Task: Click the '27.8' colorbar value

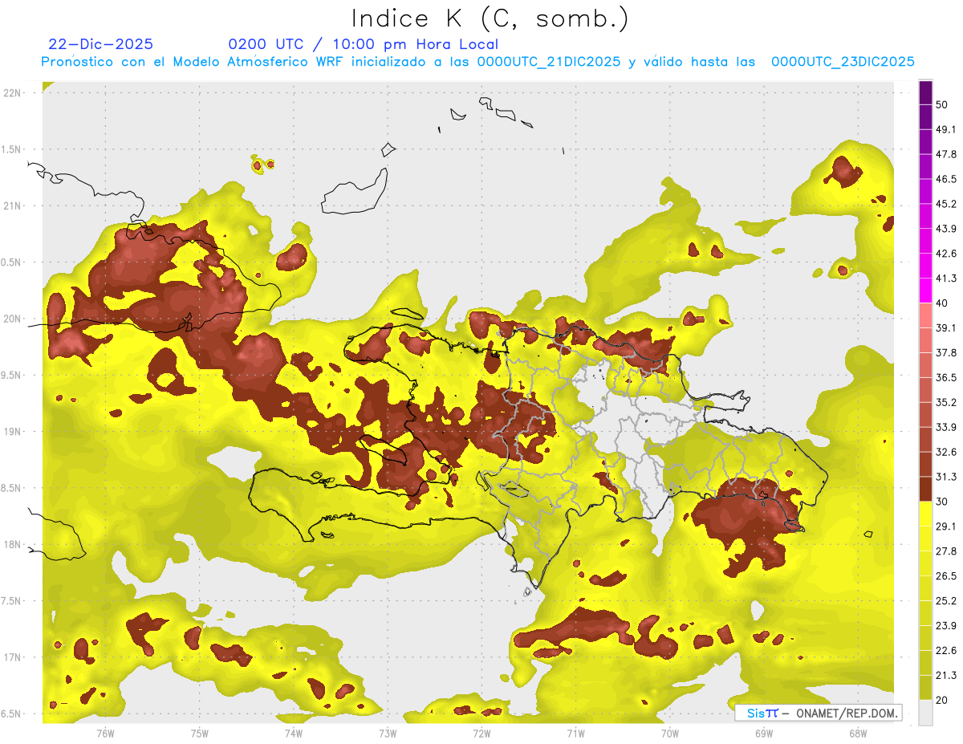Action: coord(946,551)
